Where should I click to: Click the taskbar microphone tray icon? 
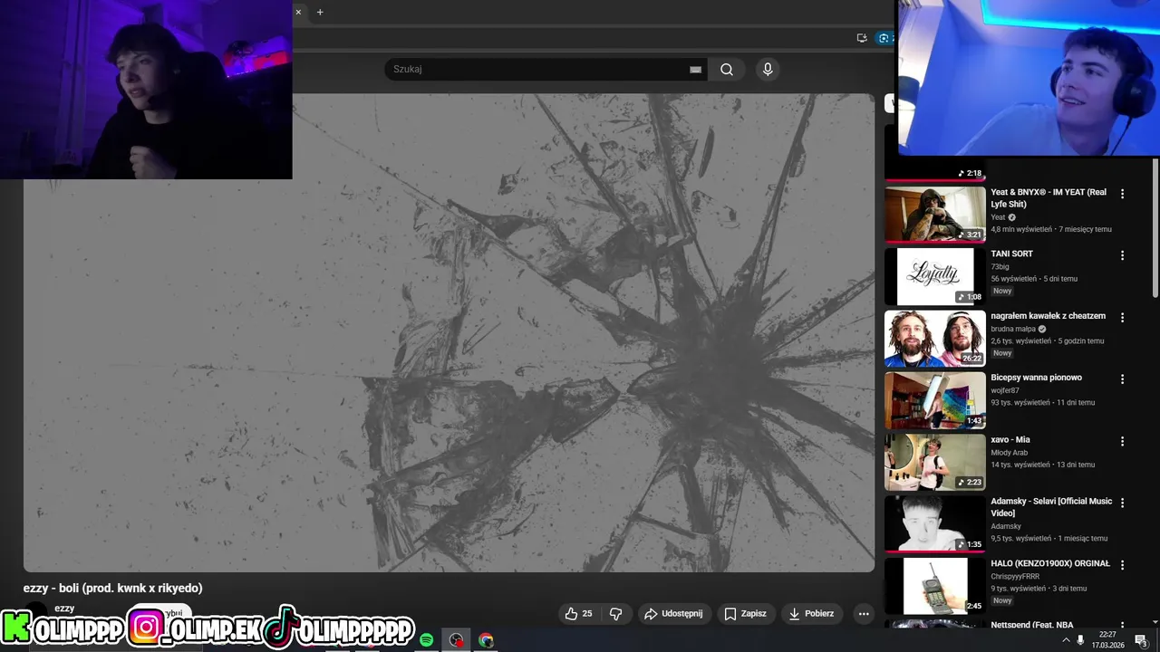tap(1080, 640)
